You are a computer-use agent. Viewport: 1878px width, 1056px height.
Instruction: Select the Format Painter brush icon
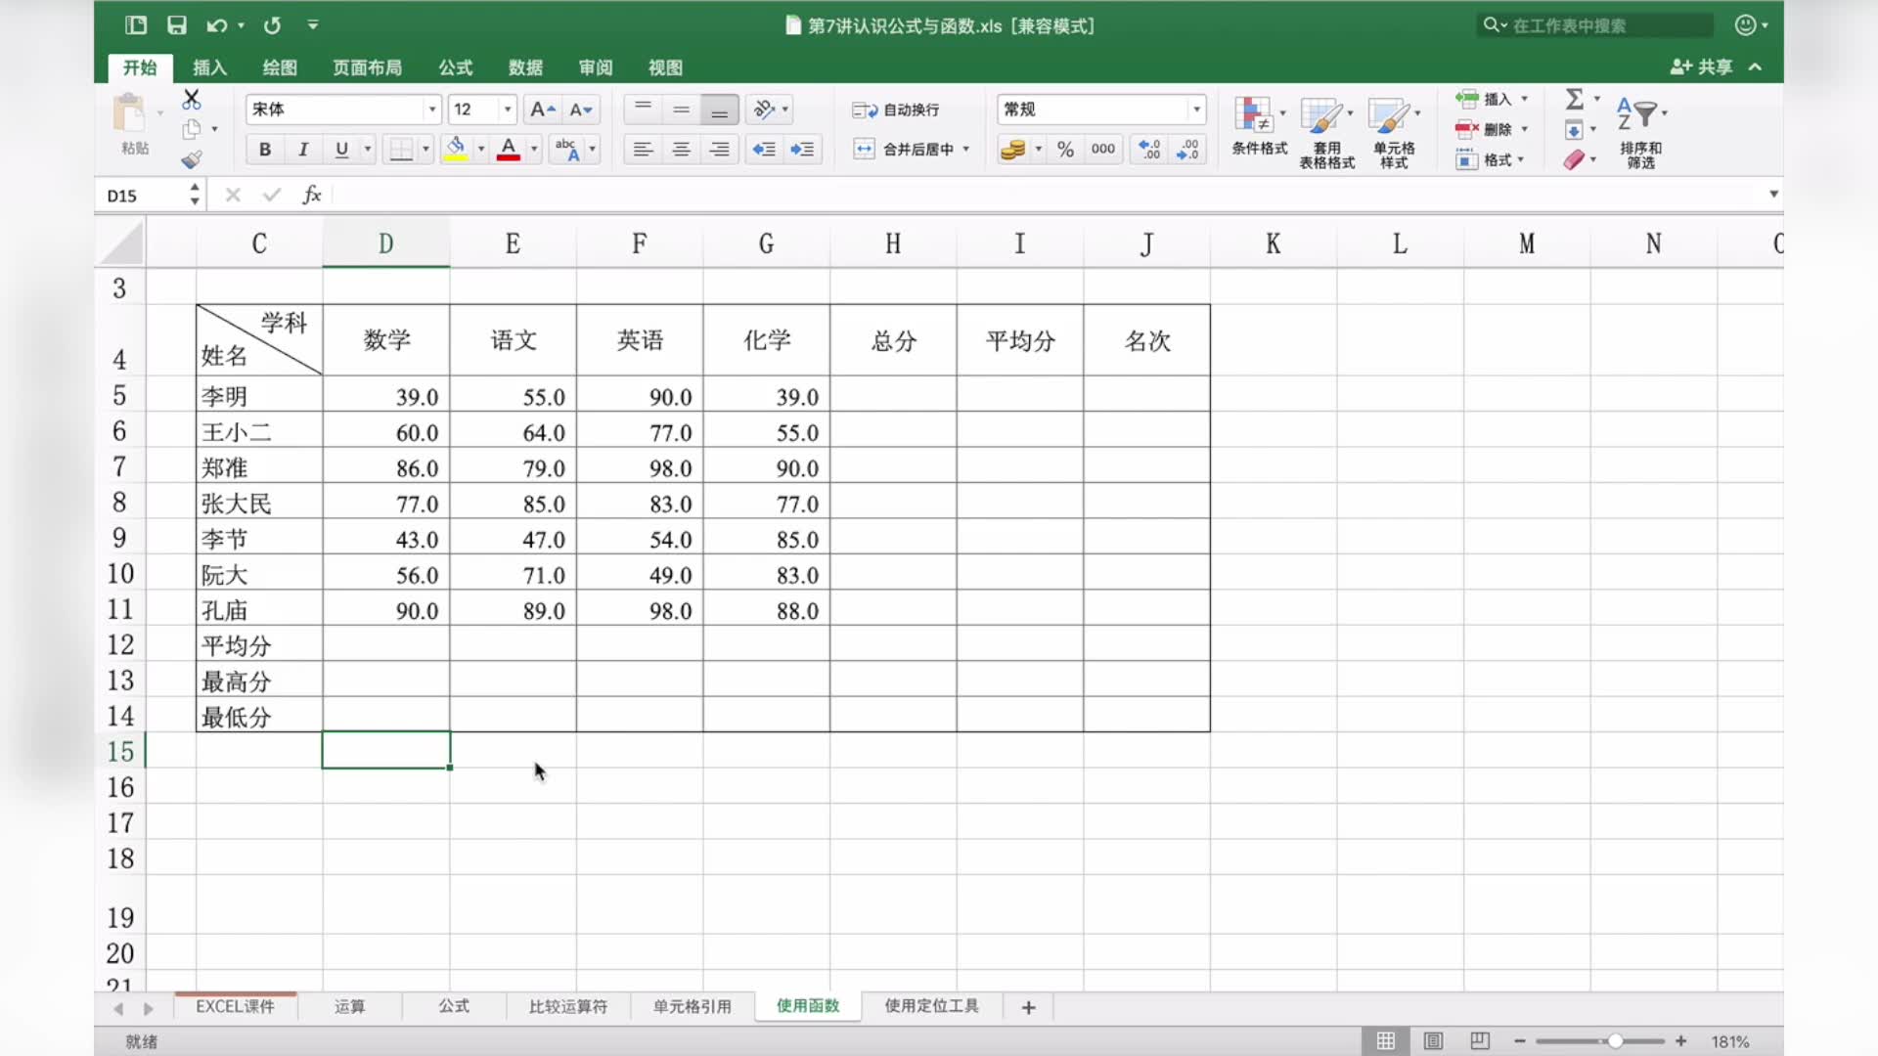click(x=192, y=159)
